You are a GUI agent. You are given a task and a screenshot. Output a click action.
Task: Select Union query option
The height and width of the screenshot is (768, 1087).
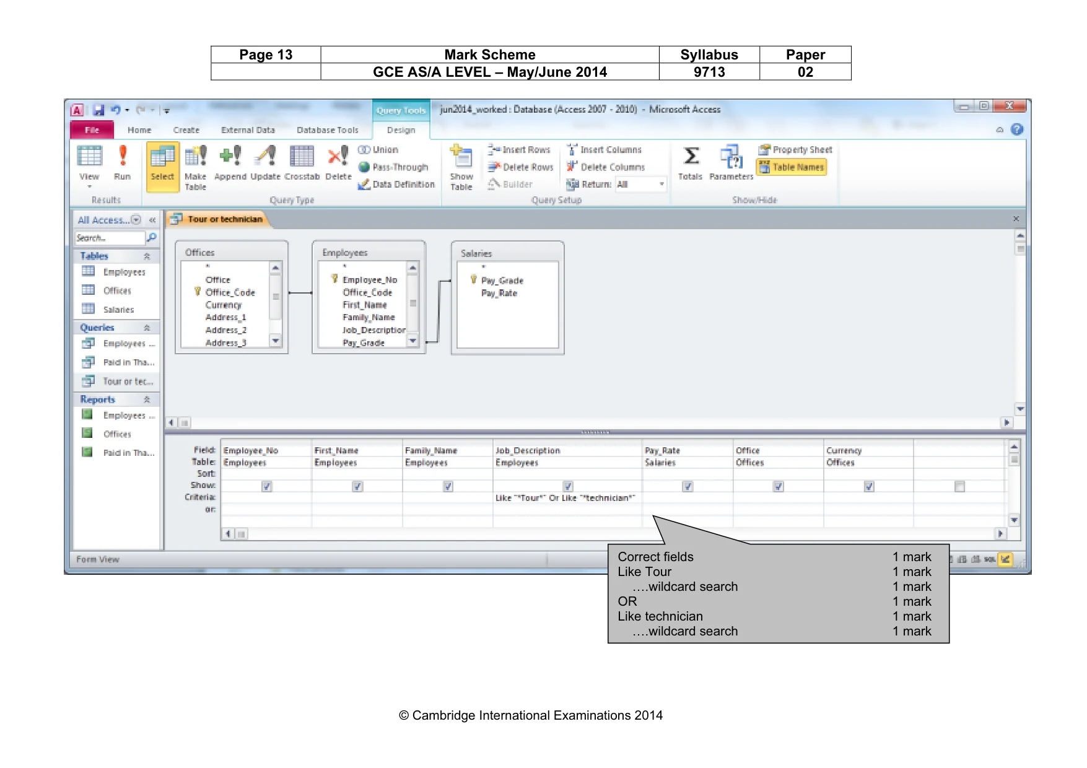(378, 150)
